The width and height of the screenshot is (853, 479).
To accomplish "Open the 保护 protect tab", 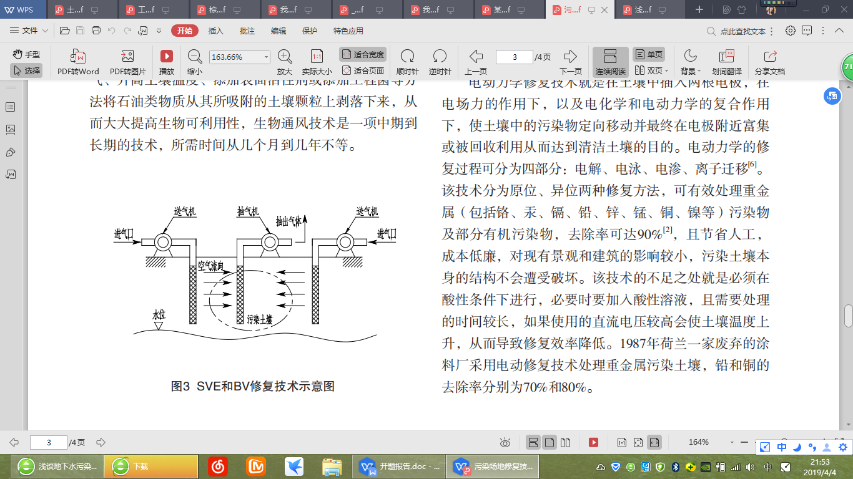I will 310,31.
